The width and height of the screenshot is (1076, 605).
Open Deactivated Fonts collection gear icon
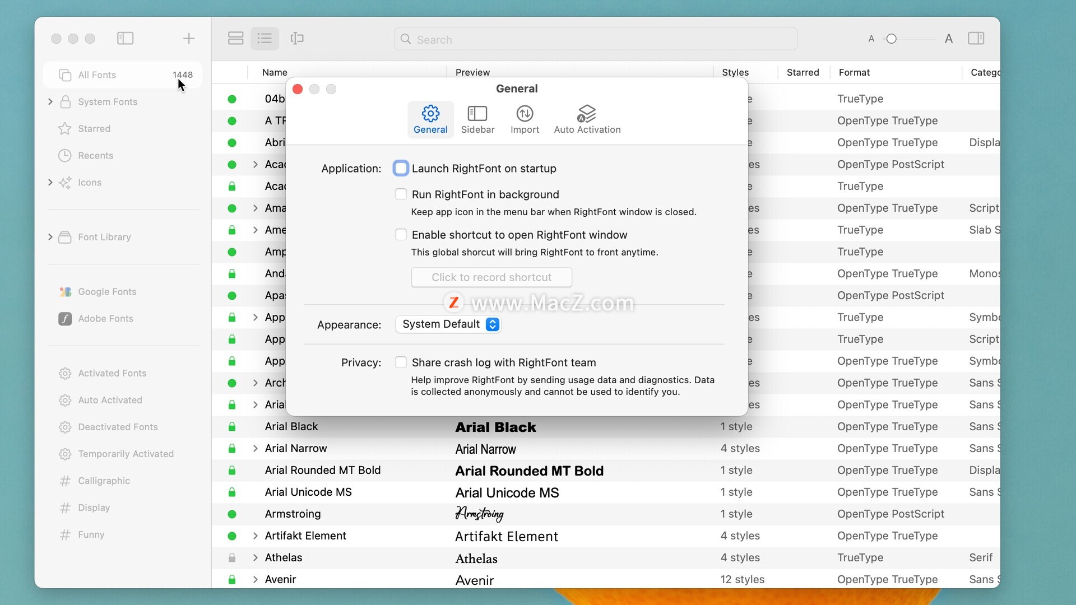point(65,427)
